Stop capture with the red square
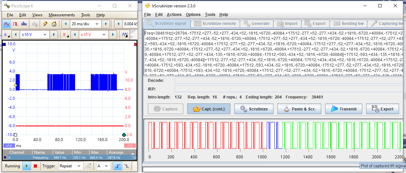406x173 pixels. click(35, 166)
